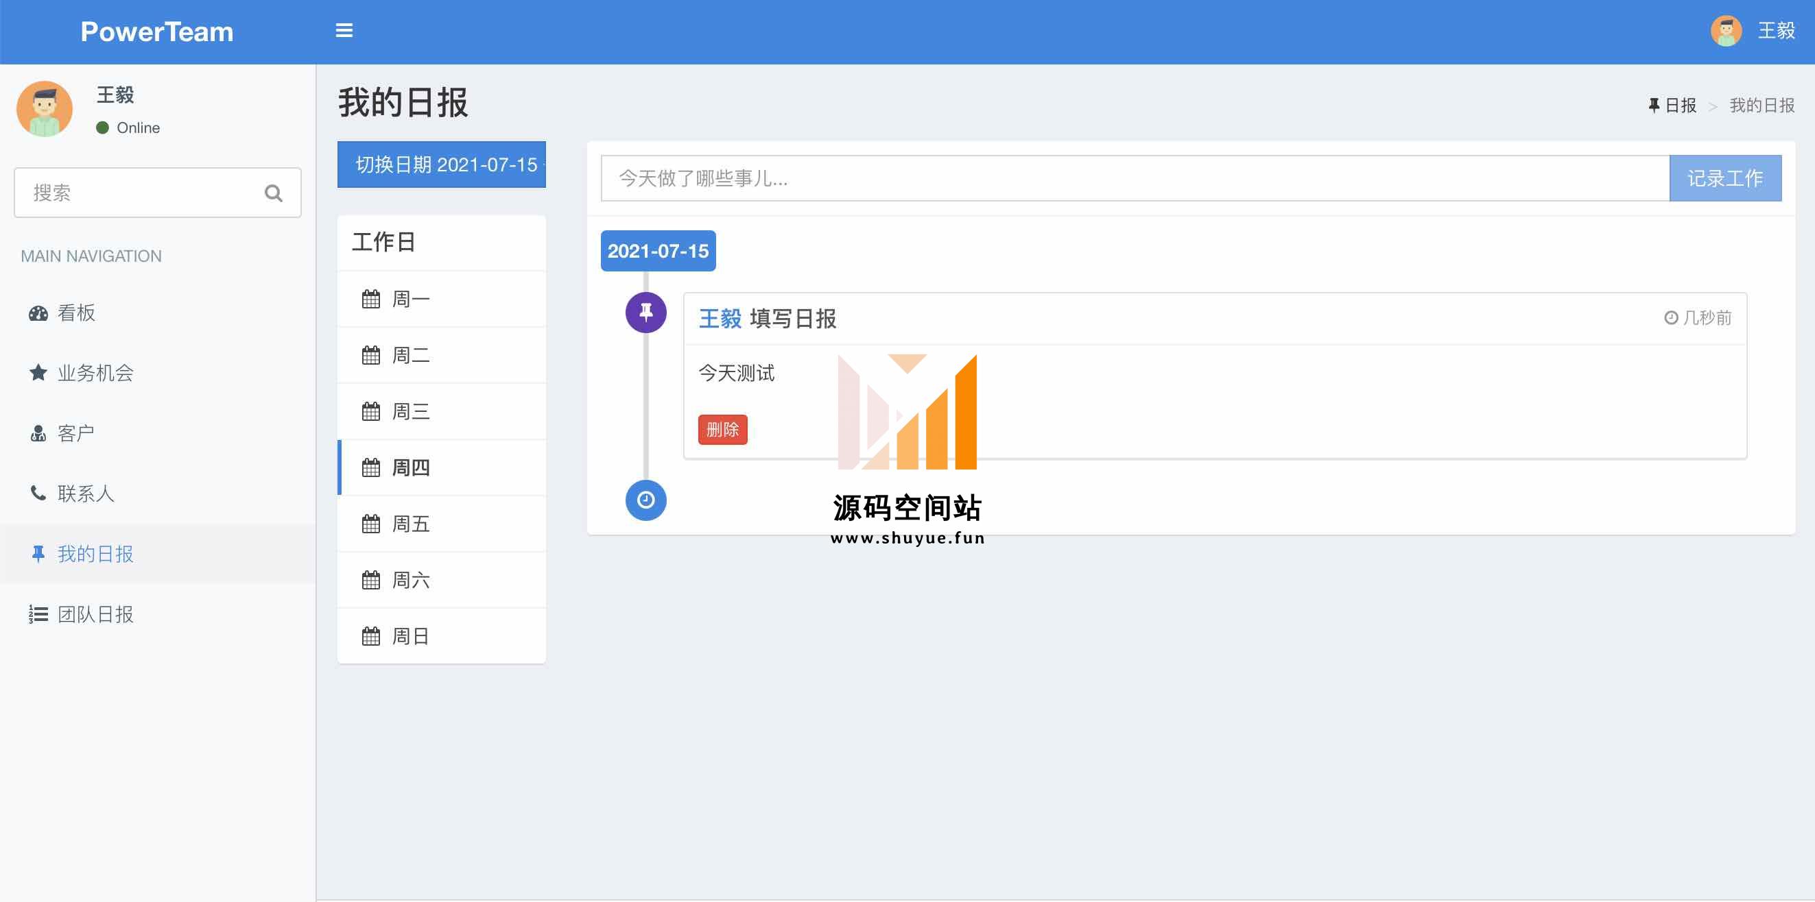Select 周六 in the workday list
This screenshot has width=1815, height=902.
click(442, 581)
